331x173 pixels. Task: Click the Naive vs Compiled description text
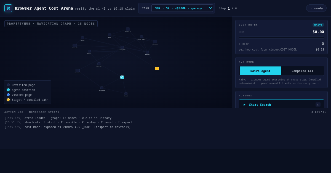click(281, 81)
